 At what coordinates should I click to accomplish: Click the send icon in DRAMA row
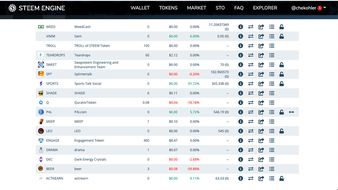261,150
